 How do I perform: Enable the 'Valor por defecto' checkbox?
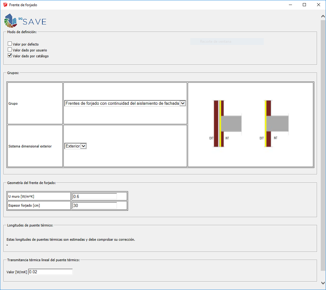[10, 44]
